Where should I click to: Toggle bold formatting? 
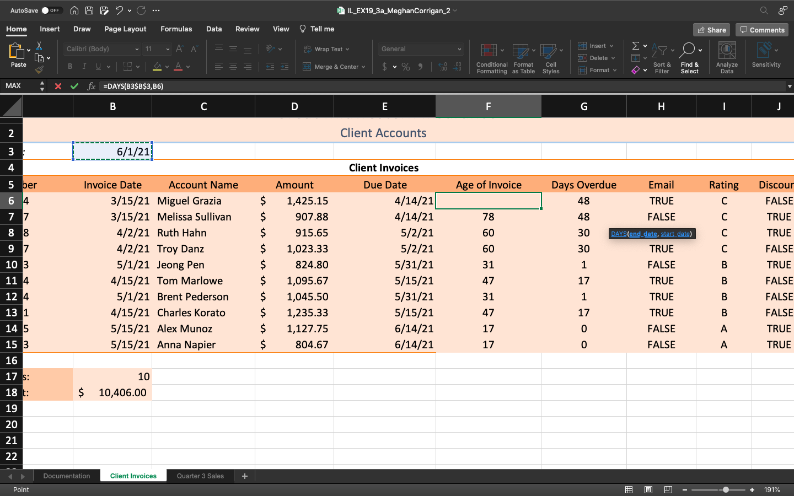tap(69, 66)
